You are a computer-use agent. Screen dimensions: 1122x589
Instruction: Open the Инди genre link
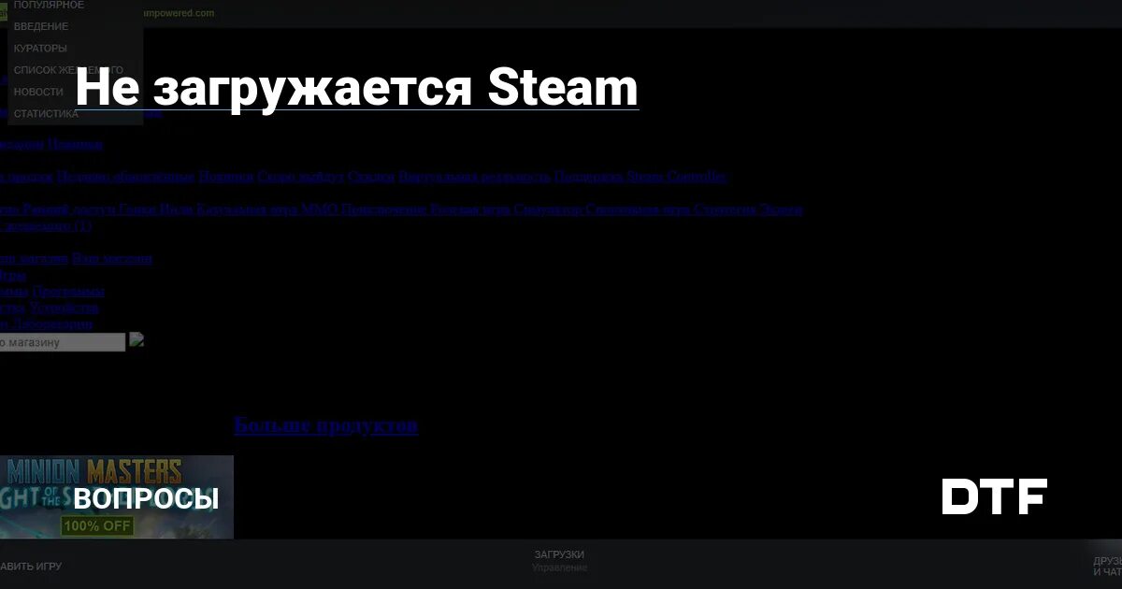(x=177, y=210)
